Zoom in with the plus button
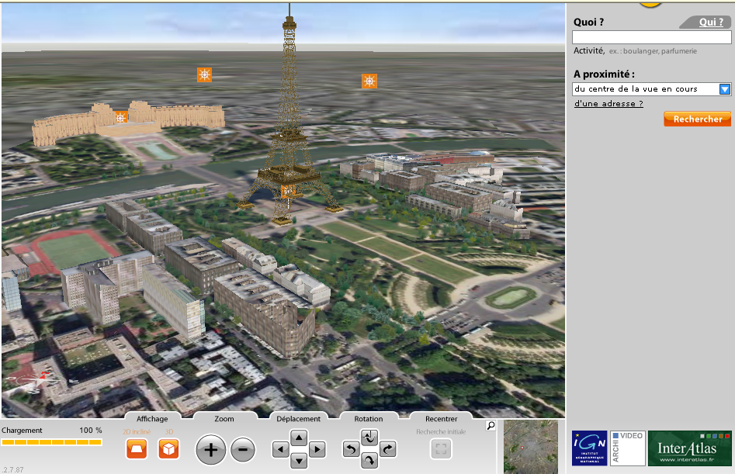This screenshot has width=735, height=474. click(210, 449)
